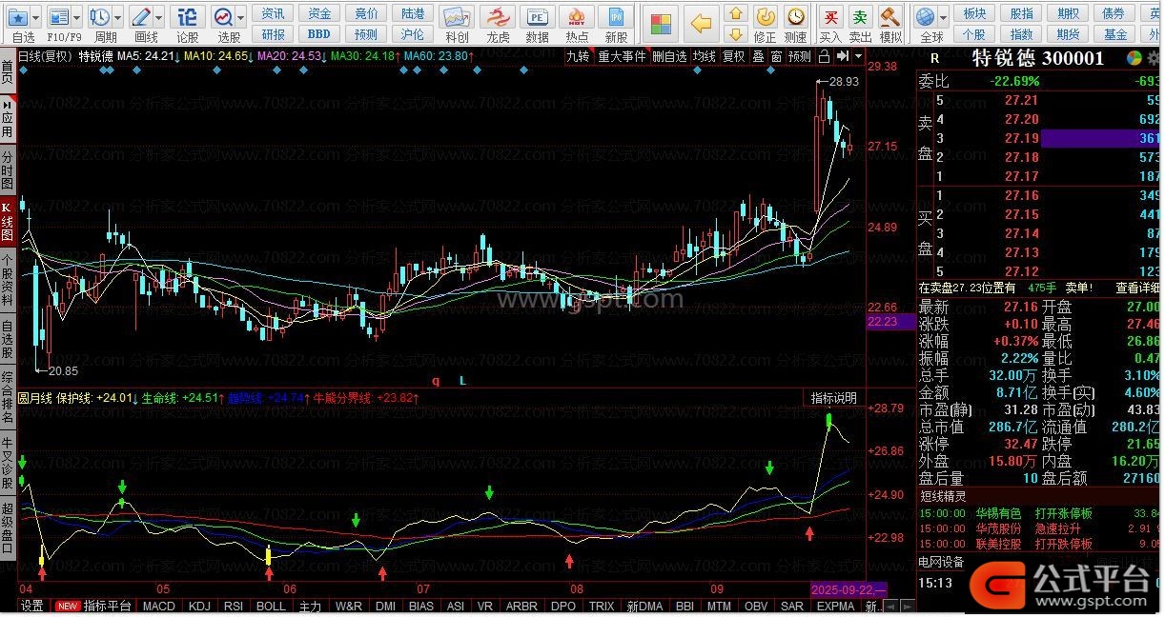Click the four-color grid window icon

pos(660,24)
